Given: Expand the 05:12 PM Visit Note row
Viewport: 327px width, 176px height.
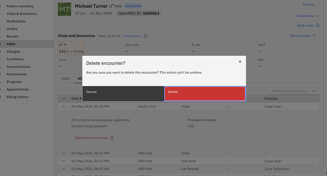Looking at the screenshot, I should point(64,161).
